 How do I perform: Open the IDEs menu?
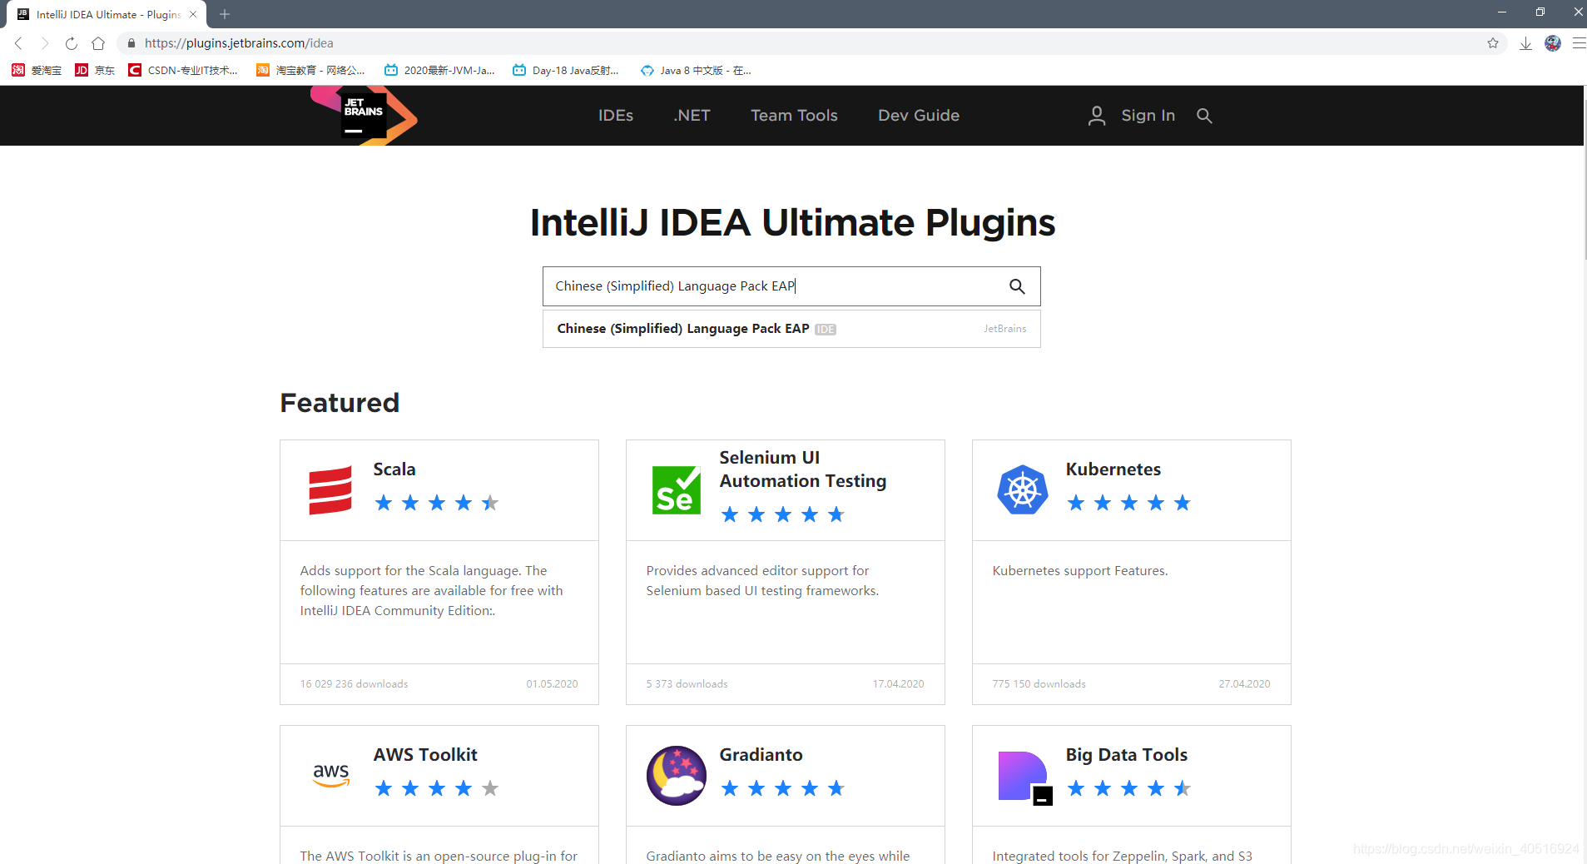[616, 116]
